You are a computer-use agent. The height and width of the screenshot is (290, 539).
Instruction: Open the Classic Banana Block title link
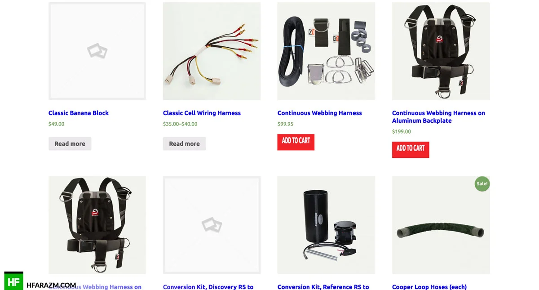[x=79, y=113]
